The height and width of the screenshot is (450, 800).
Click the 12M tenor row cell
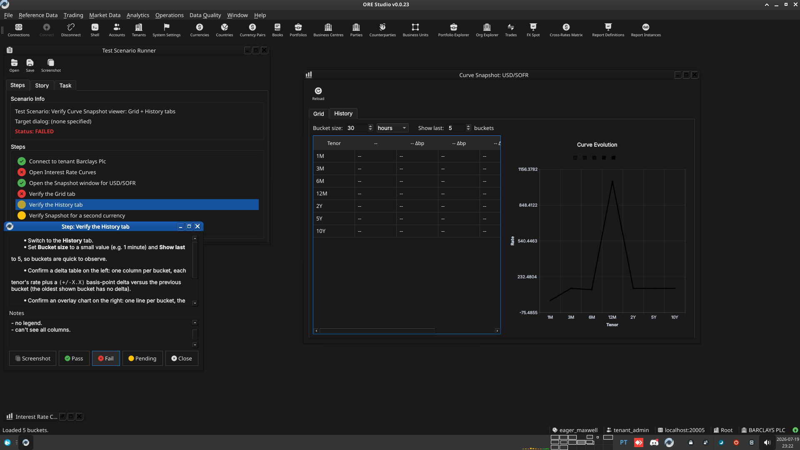pos(334,193)
